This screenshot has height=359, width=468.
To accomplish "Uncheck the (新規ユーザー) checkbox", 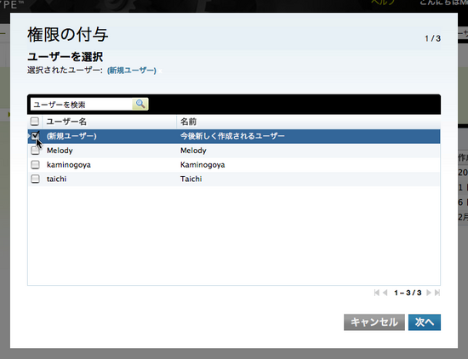I will [35, 136].
